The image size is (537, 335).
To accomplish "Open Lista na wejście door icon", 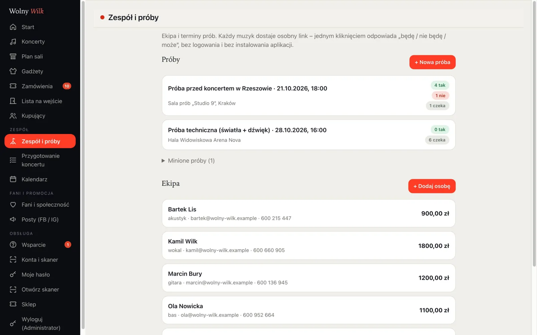I will pyautogui.click(x=13, y=101).
